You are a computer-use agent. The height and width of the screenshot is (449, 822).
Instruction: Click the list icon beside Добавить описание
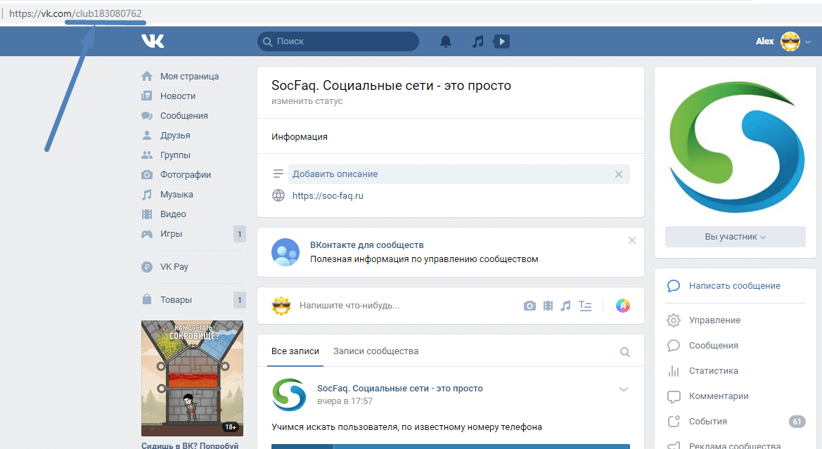(x=278, y=174)
